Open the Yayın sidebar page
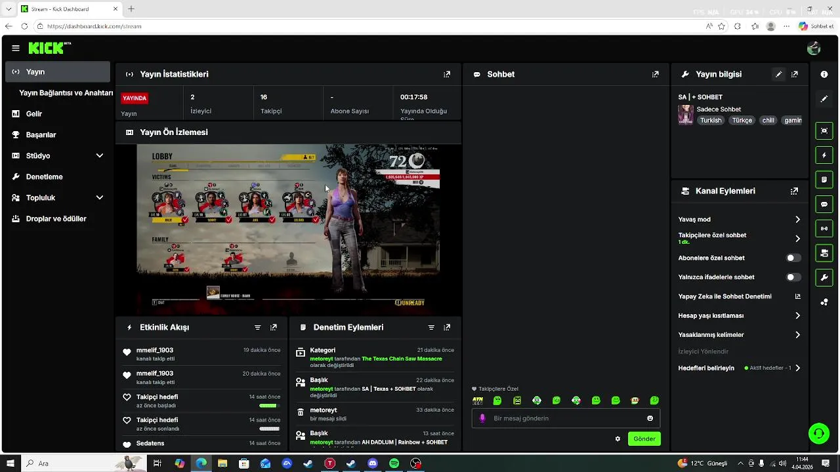The height and width of the screenshot is (472, 840). [x=58, y=71]
